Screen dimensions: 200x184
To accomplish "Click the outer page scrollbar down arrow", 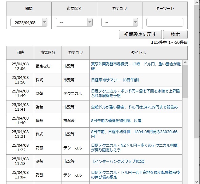I will pyautogui.click(x=197, y=182).
